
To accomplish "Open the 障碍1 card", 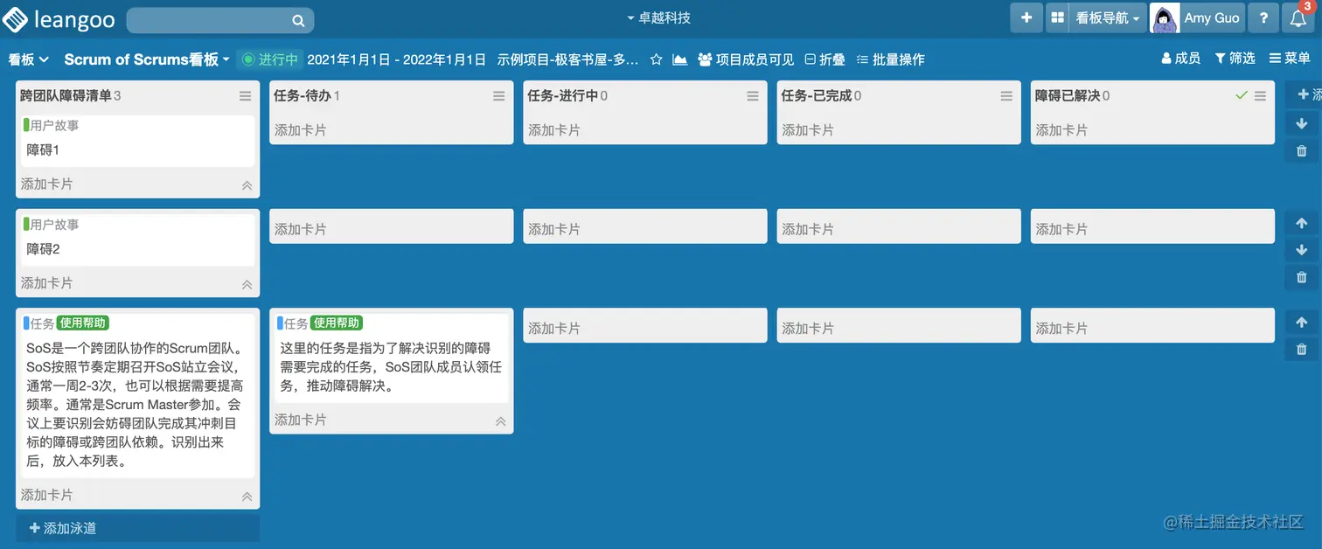I will [137, 141].
